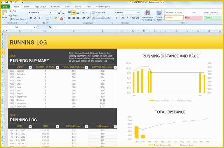224x148 pixels.
Task: Toggle Center horizontal alignment
Action: coord(73,18)
